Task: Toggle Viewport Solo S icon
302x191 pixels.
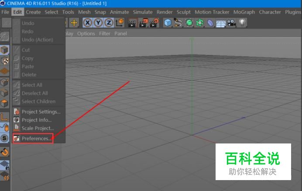Action: [4, 138]
